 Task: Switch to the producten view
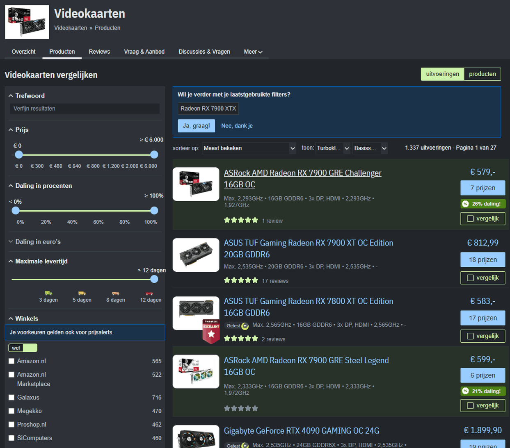pos(483,74)
